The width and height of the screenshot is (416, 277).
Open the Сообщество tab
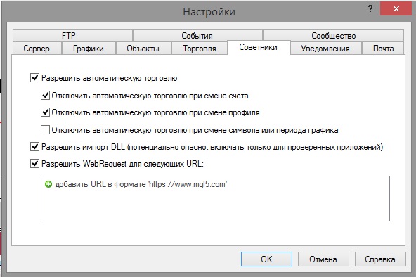tap(333, 36)
